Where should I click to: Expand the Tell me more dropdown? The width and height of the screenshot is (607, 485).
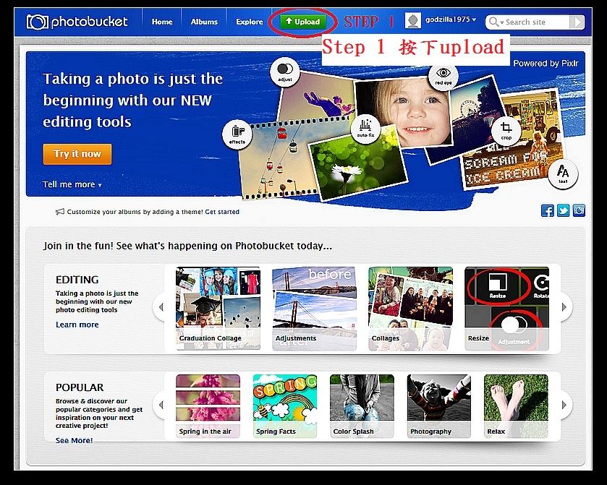[72, 184]
